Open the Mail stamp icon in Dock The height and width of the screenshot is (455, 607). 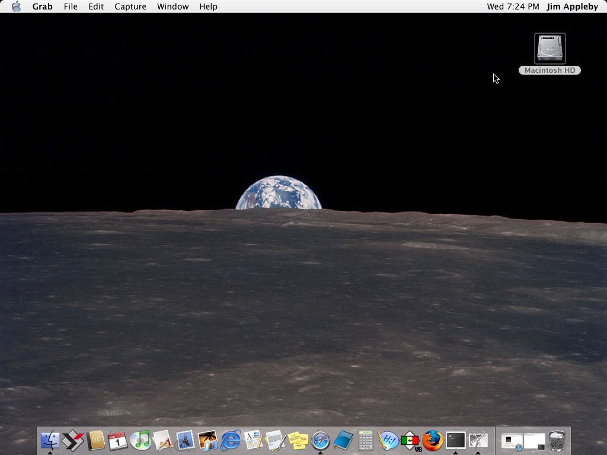pyautogui.click(x=185, y=440)
